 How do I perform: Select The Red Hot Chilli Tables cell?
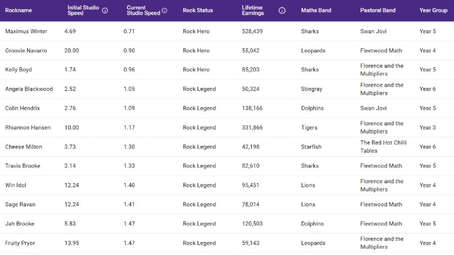pos(383,147)
